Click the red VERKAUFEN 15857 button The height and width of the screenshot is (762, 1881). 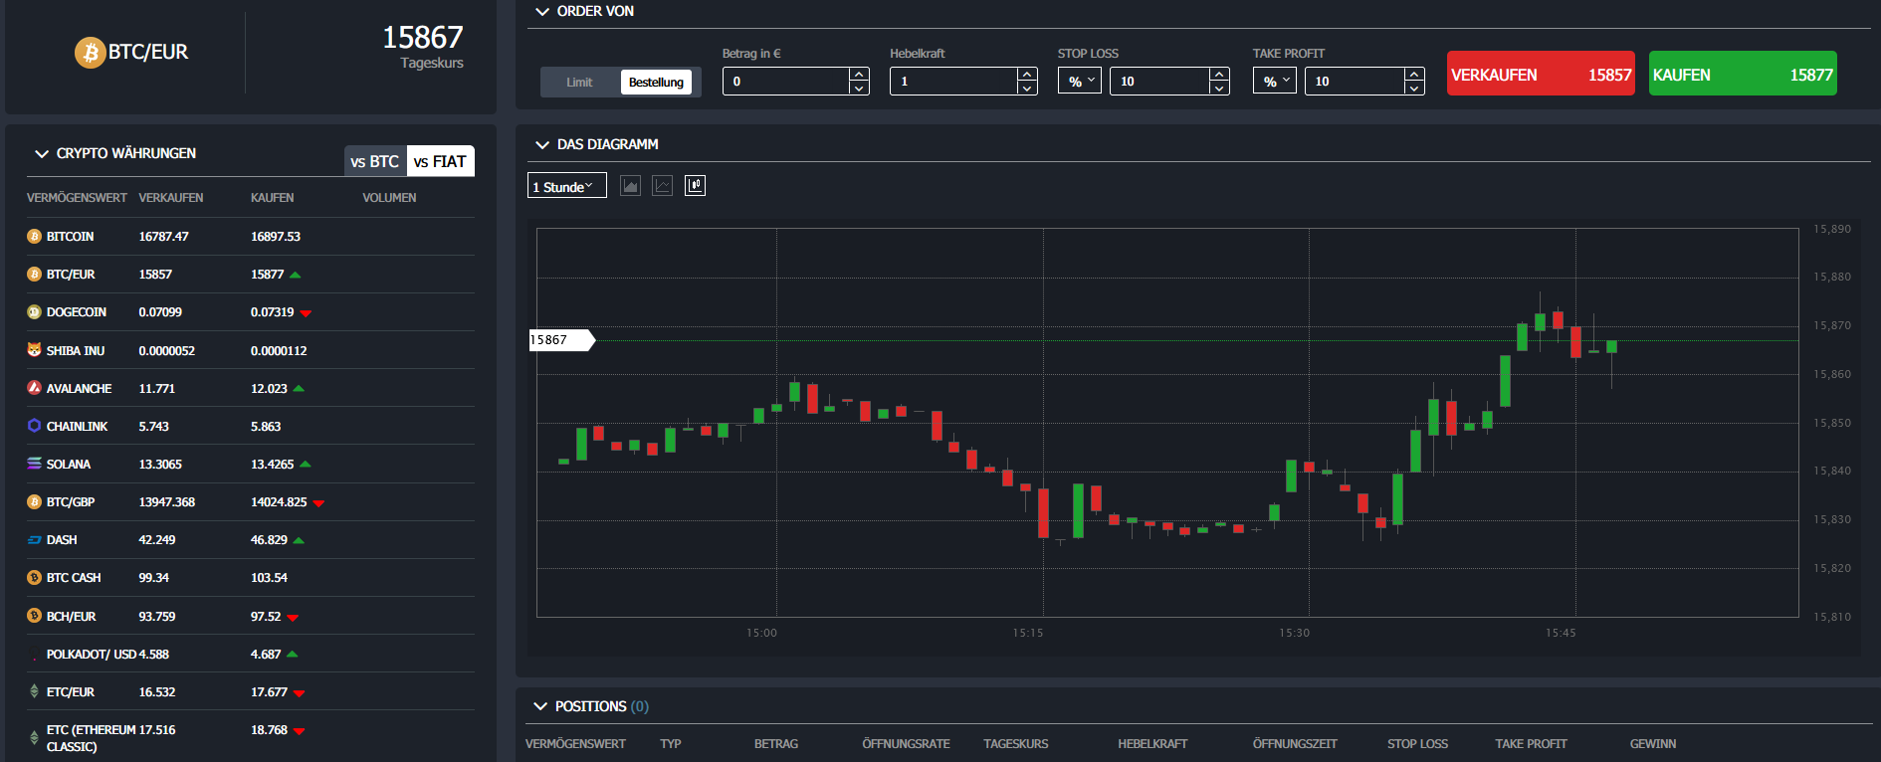click(1541, 74)
